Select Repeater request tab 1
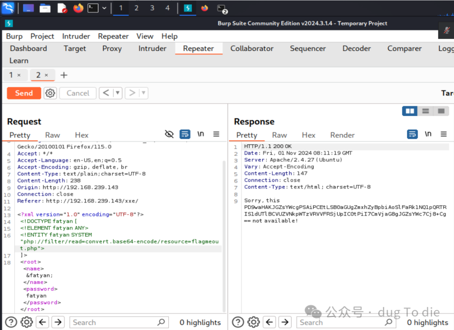The width and height of the screenshot is (454, 330). 11,75
